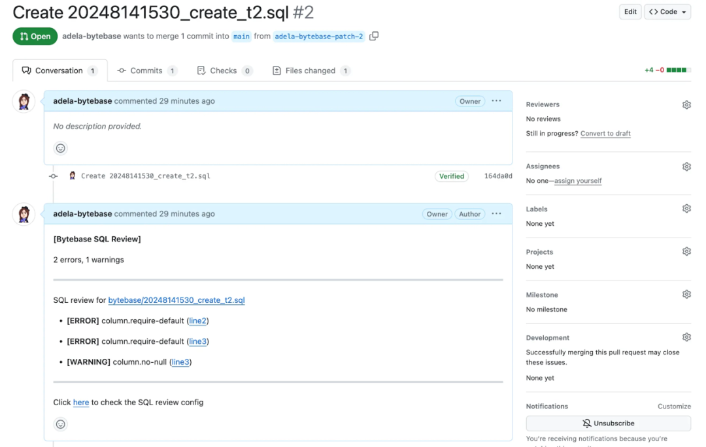Click small commit author avatar in timeline

click(72, 176)
